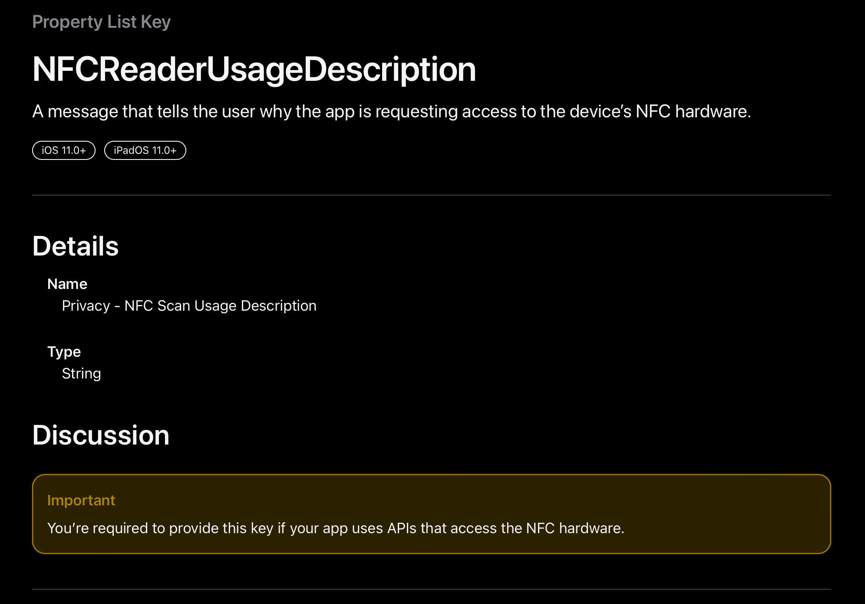Click the word Scan in the name value
This screenshot has width=865, height=604.
(x=173, y=306)
